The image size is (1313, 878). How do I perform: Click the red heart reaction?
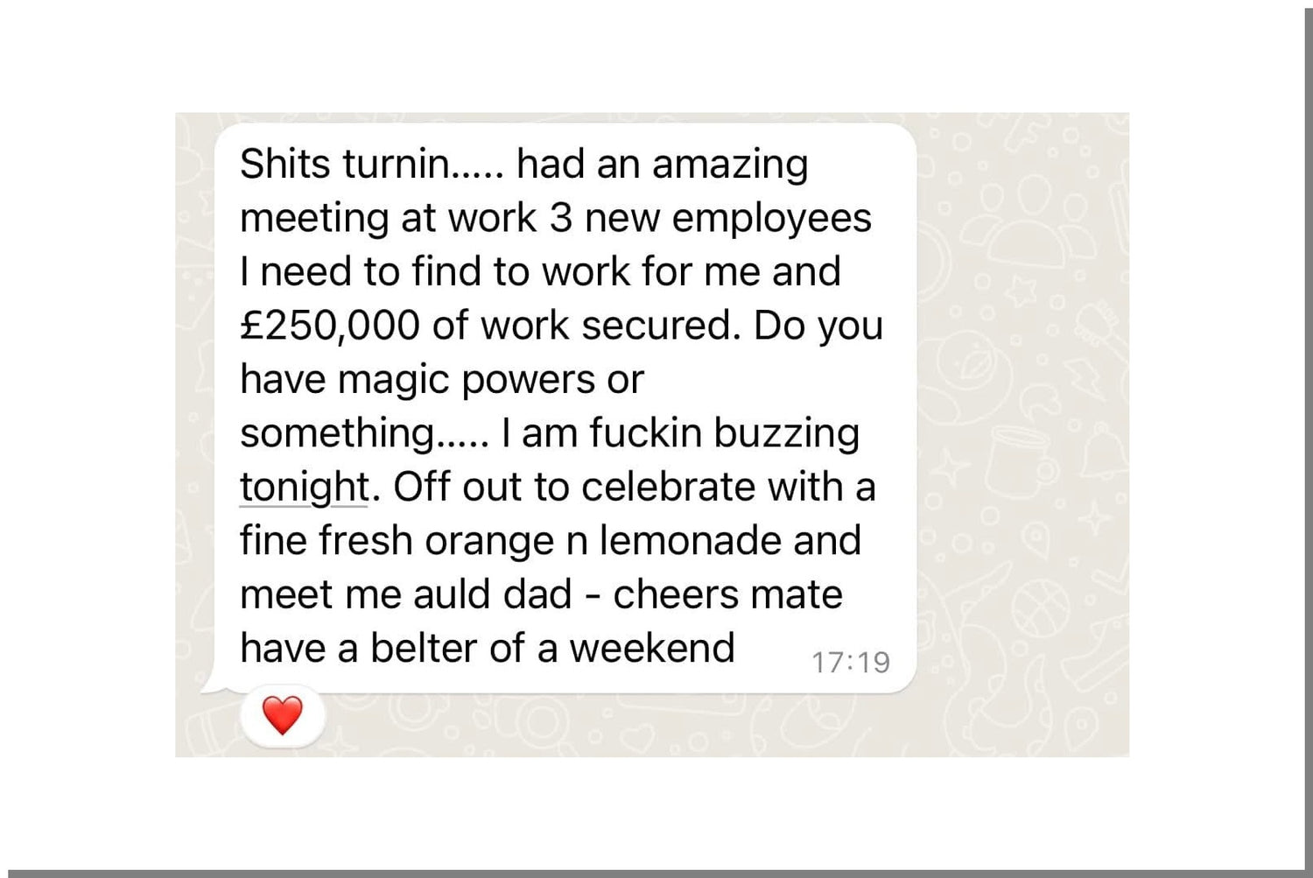click(282, 715)
